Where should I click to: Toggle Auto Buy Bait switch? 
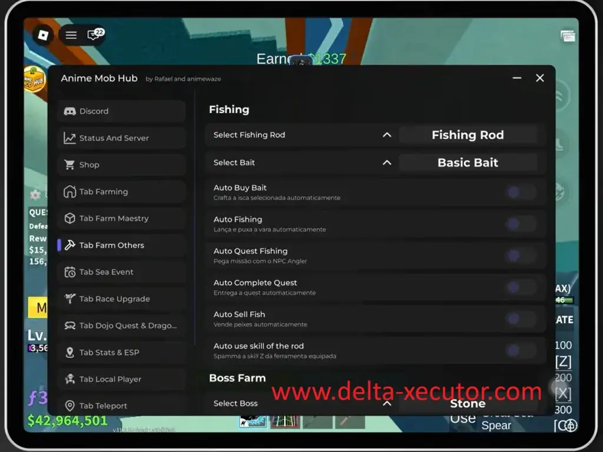[x=521, y=192]
